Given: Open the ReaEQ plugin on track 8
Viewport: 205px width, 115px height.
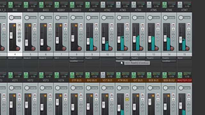Looking at the screenshot, I should [77, 58].
